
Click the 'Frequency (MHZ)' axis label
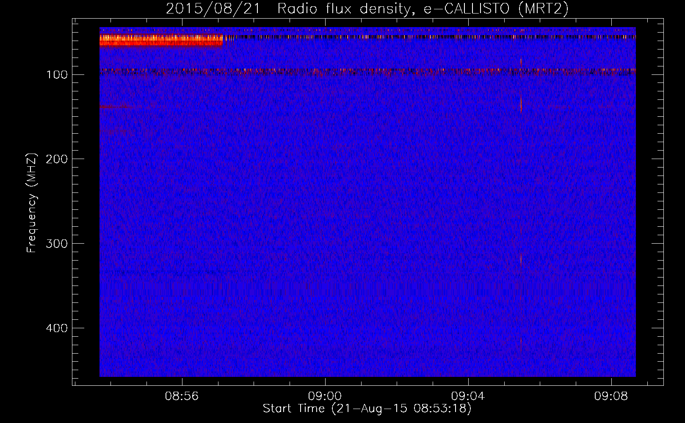32,203
